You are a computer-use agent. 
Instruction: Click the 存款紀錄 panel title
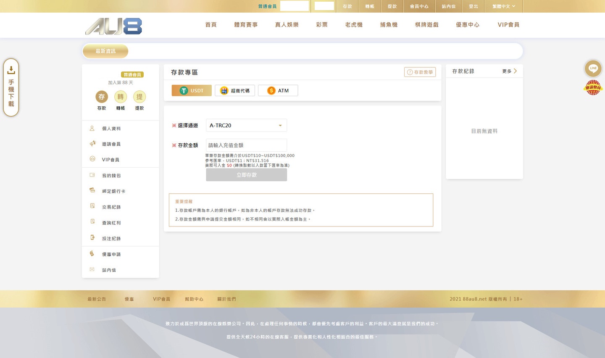point(463,71)
